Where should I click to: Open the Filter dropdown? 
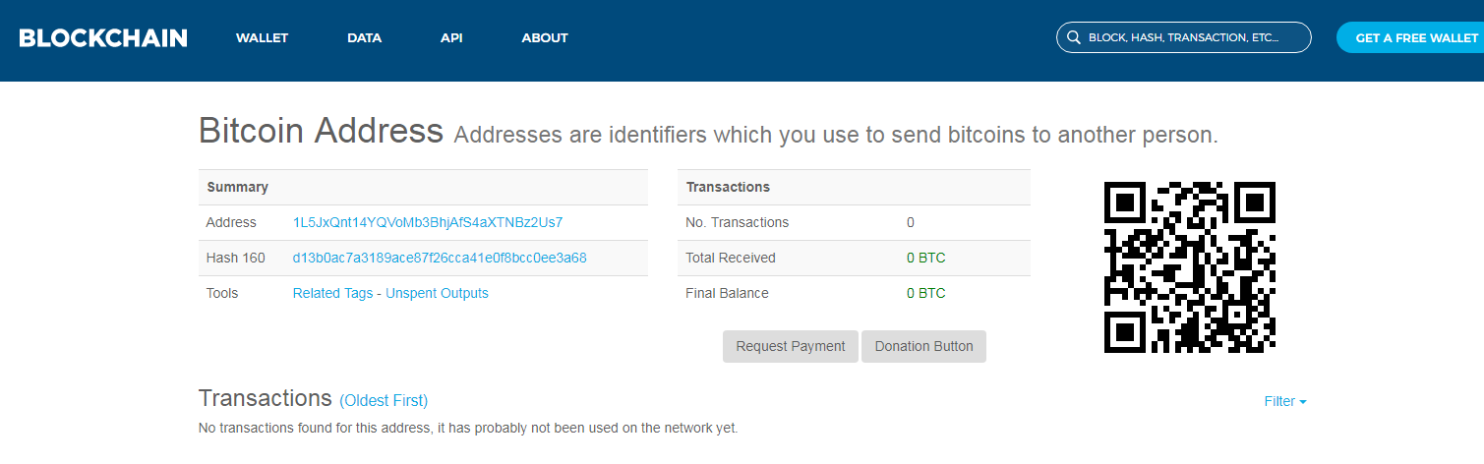(1284, 401)
